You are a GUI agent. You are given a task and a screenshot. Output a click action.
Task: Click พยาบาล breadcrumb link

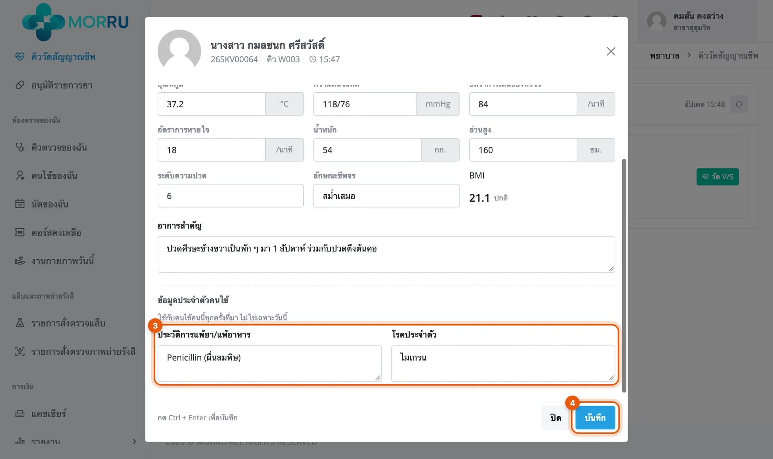(x=664, y=56)
